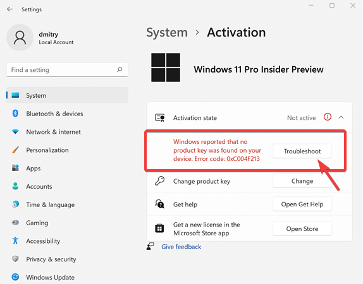Click Open Get Help button
The image size is (363, 284).
[302, 204]
